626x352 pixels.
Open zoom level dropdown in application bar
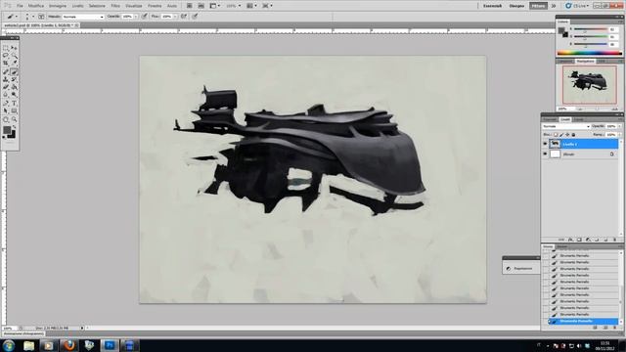click(x=233, y=6)
